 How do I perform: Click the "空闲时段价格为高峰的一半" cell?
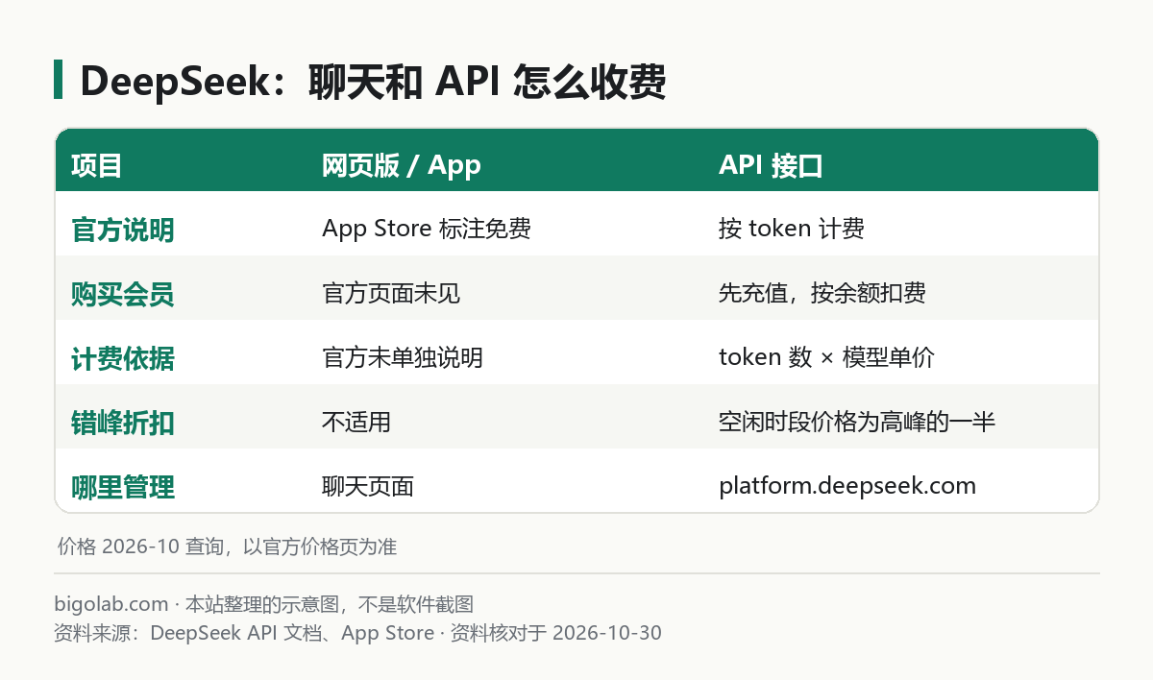(857, 422)
